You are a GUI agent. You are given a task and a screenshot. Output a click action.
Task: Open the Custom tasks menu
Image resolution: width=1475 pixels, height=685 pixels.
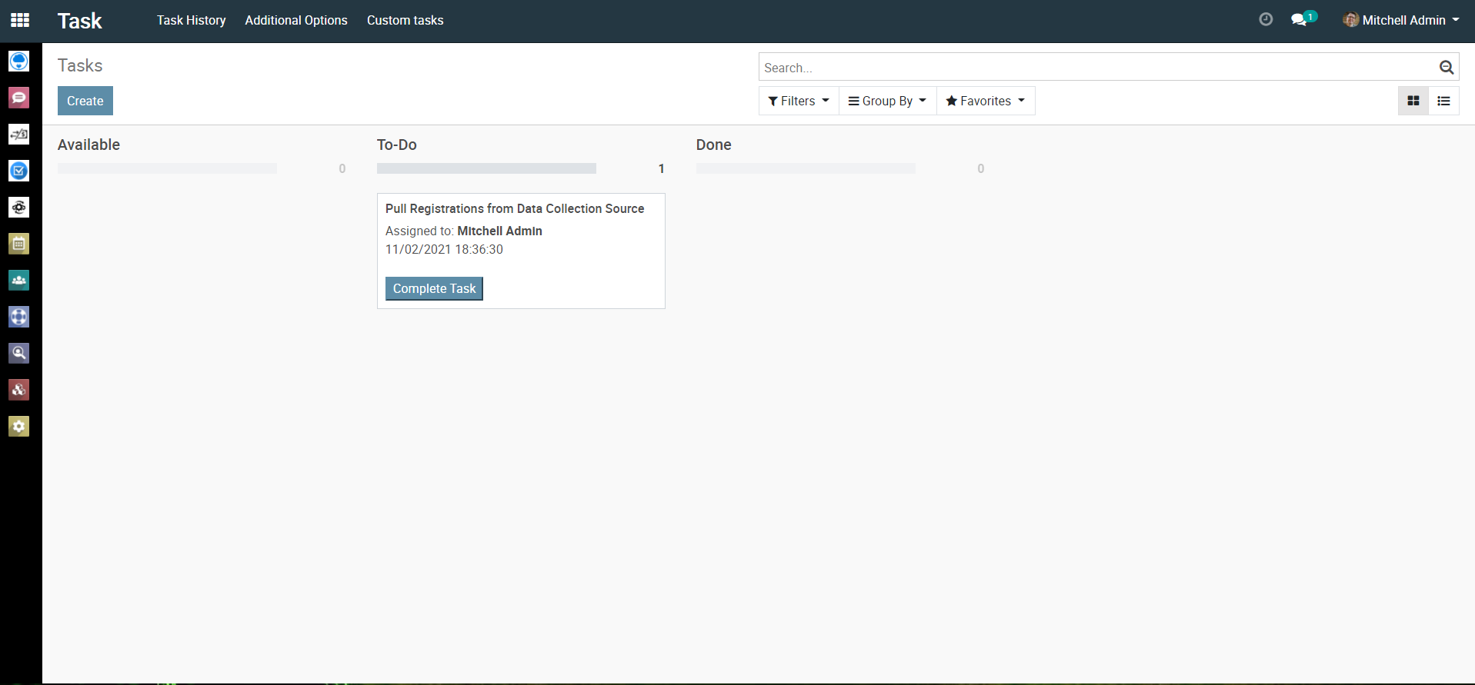point(405,21)
